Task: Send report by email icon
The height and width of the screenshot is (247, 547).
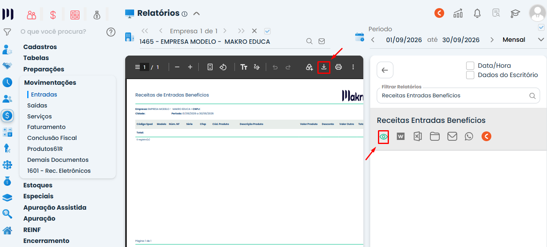Action: (452, 137)
